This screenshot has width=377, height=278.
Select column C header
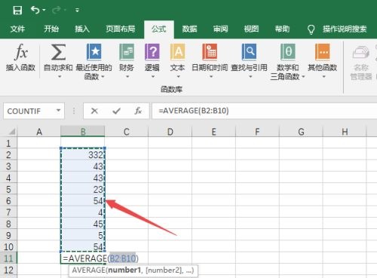(x=127, y=132)
